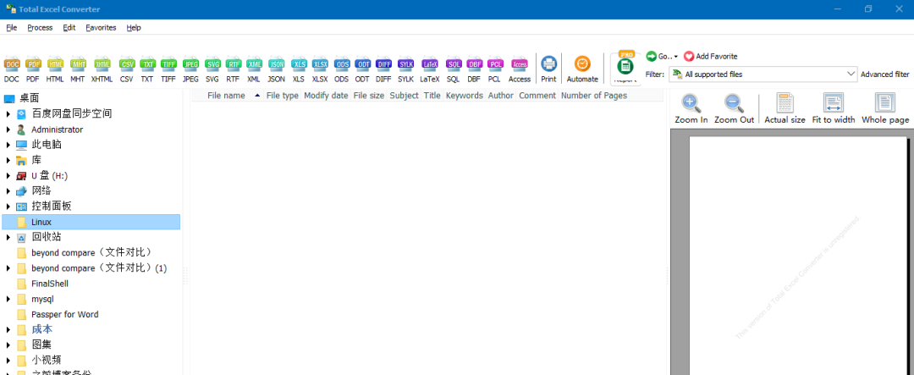
Task: Convert to LaTeX format
Action: (430, 70)
